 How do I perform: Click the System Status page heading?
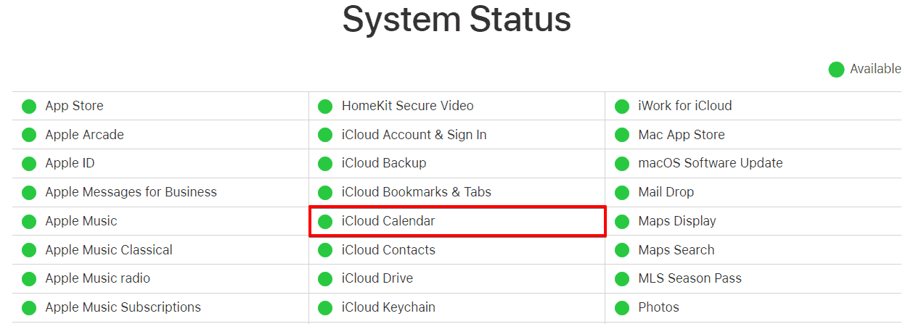click(x=457, y=20)
